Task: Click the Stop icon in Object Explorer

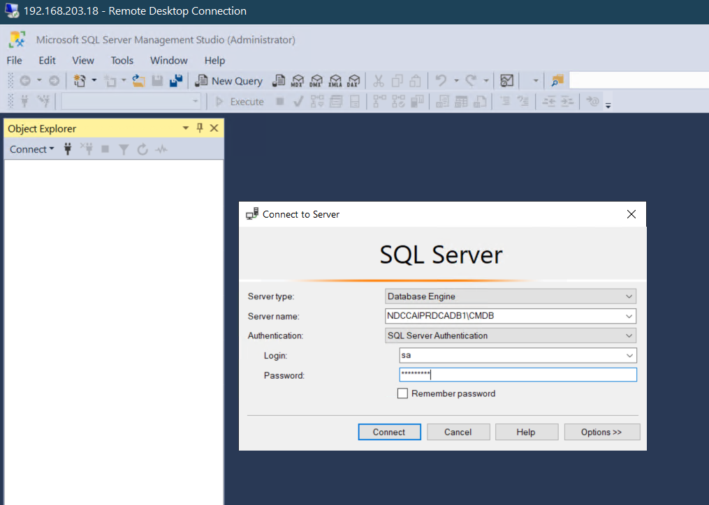Action: point(105,149)
